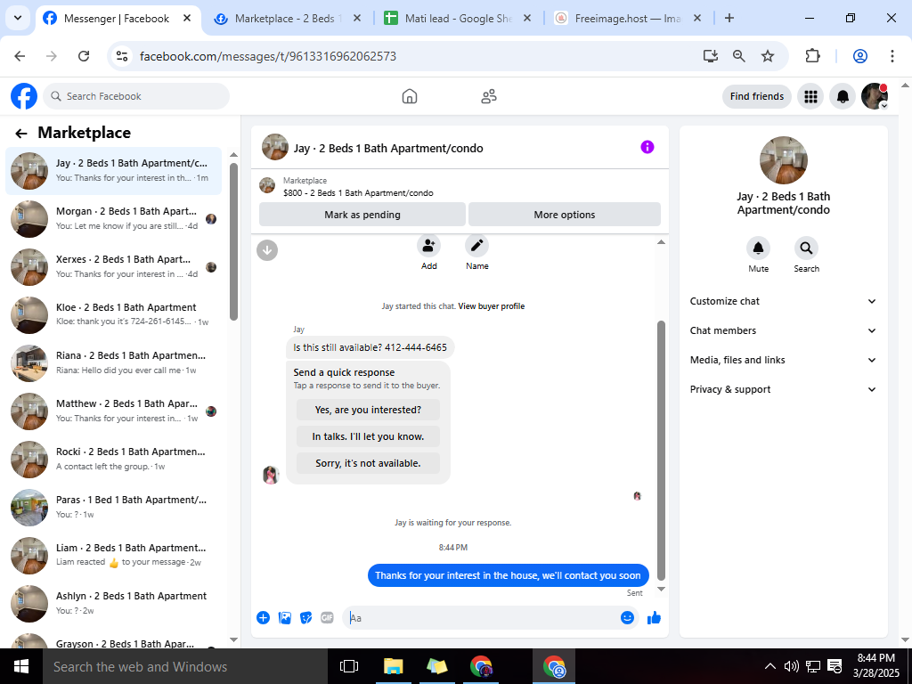Open View buyer profile link
This screenshot has width=912, height=684.
(x=492, y=306)
